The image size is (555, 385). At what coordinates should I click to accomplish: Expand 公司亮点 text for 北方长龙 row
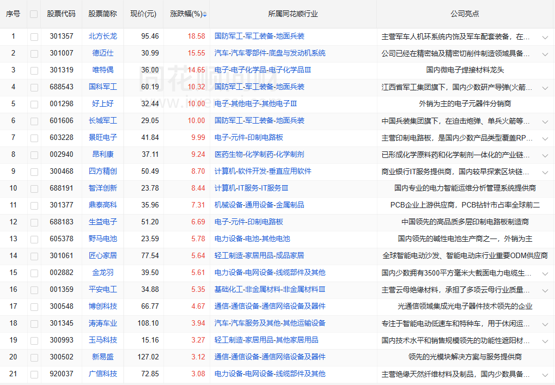(545, 37)
